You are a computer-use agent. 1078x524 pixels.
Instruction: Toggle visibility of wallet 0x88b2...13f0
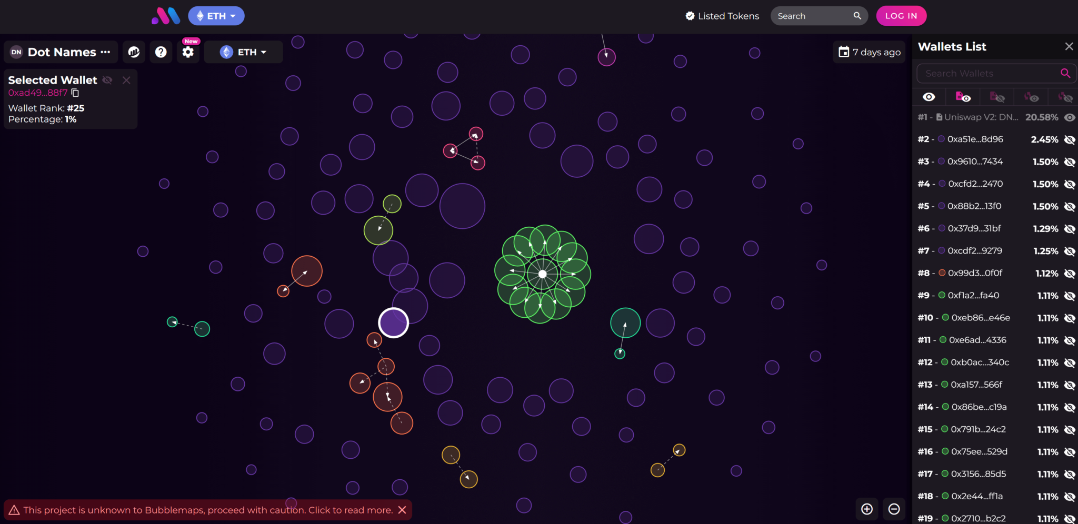coord(1070,207)
